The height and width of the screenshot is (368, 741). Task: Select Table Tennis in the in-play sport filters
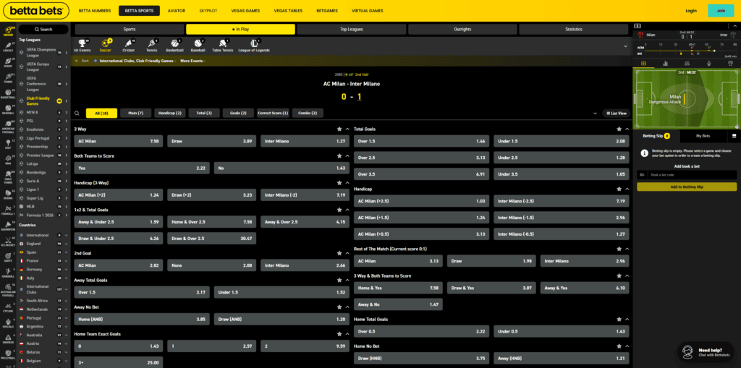222,45
